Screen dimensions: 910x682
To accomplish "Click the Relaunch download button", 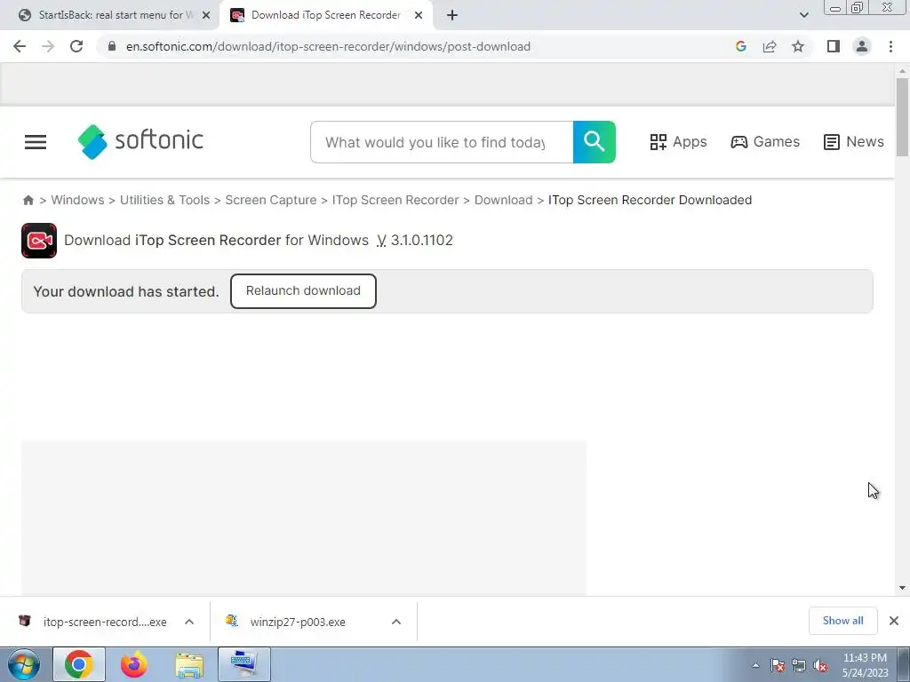I will 303,291.
